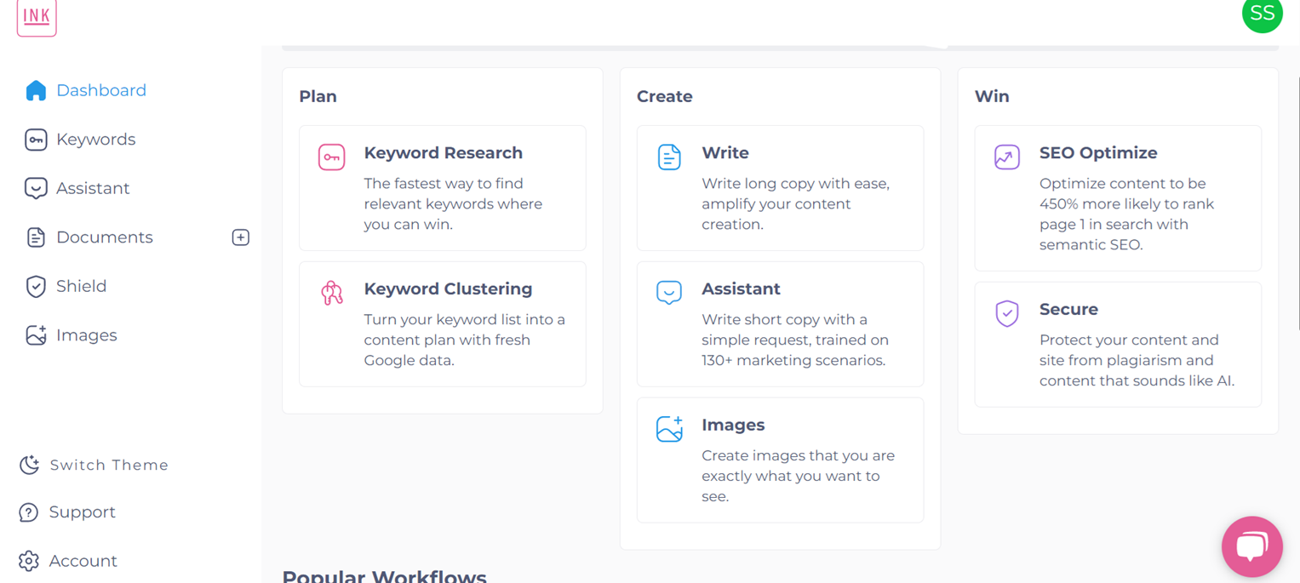The image size is (1300, 583).
Task: Click the SEO Optimize chart icon
Action: pyautogui.click(x=1007, y=157)
